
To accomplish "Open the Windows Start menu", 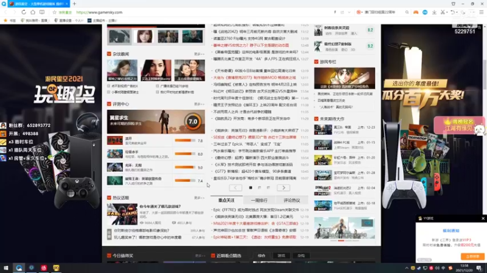I will pos(6,268).
